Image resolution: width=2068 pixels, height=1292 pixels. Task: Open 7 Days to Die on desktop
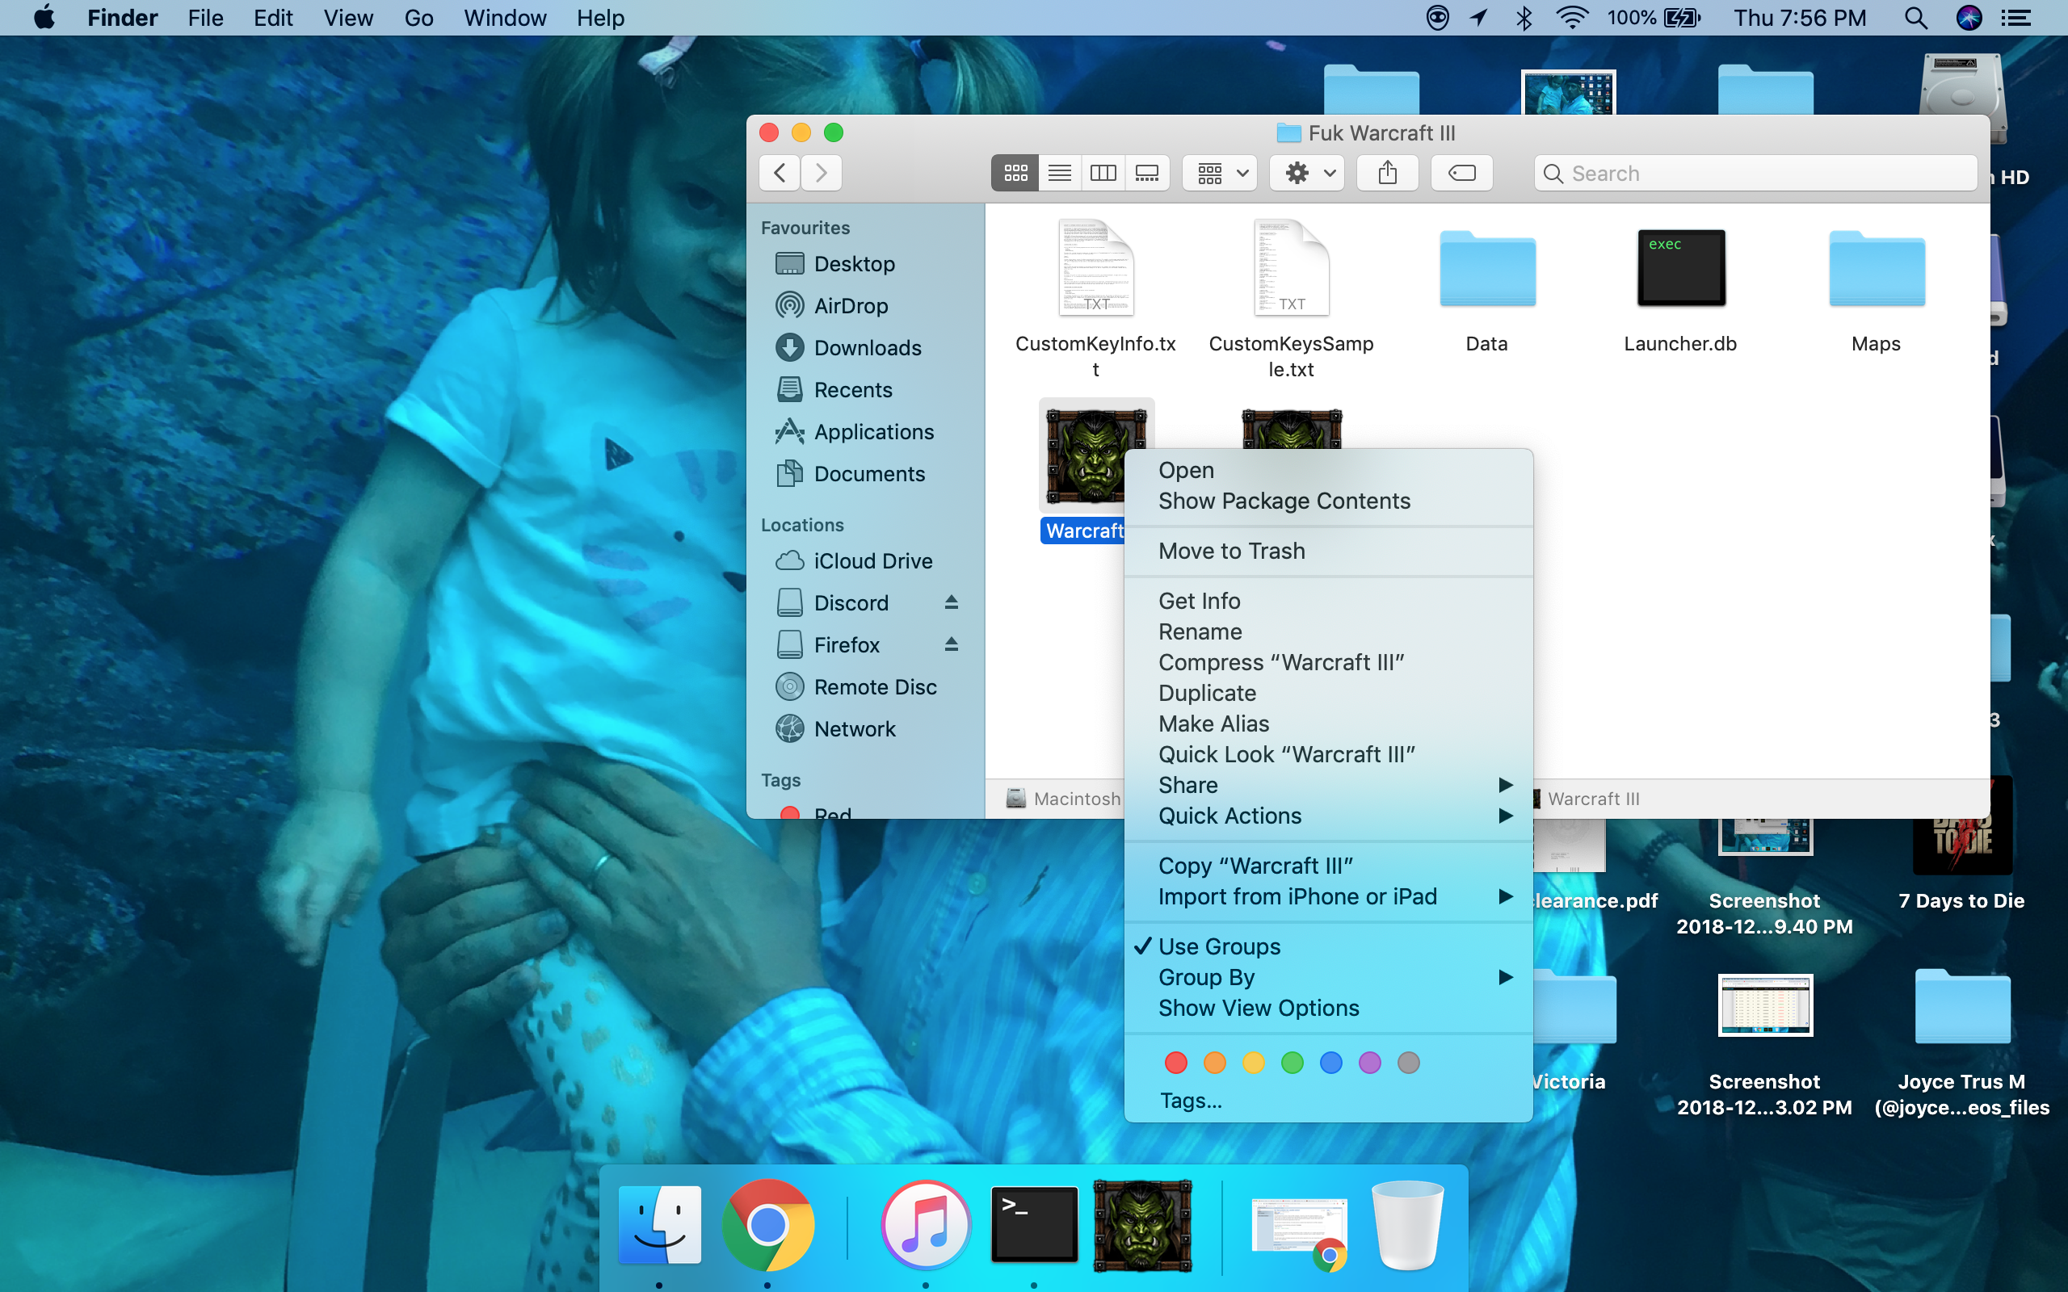[1962, 845]
